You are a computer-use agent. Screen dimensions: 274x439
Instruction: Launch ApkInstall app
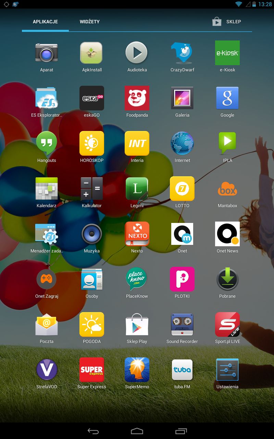click(92, 53)
